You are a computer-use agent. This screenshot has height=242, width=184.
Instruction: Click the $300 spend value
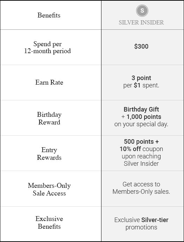point(141,47)
